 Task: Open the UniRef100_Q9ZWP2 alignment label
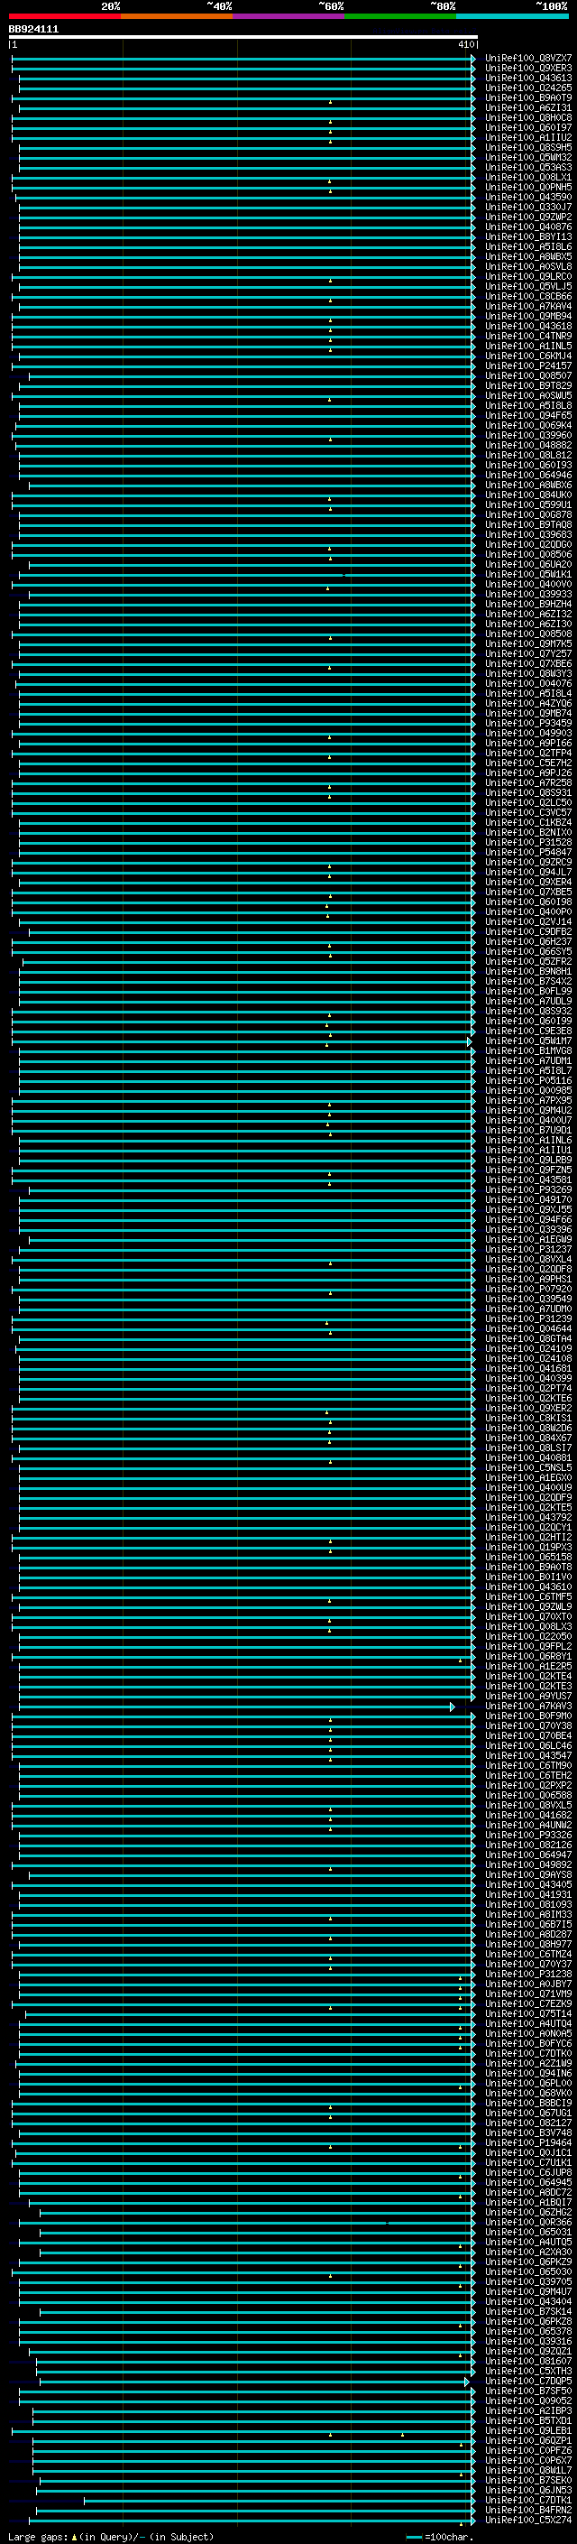tap(528, 217)
